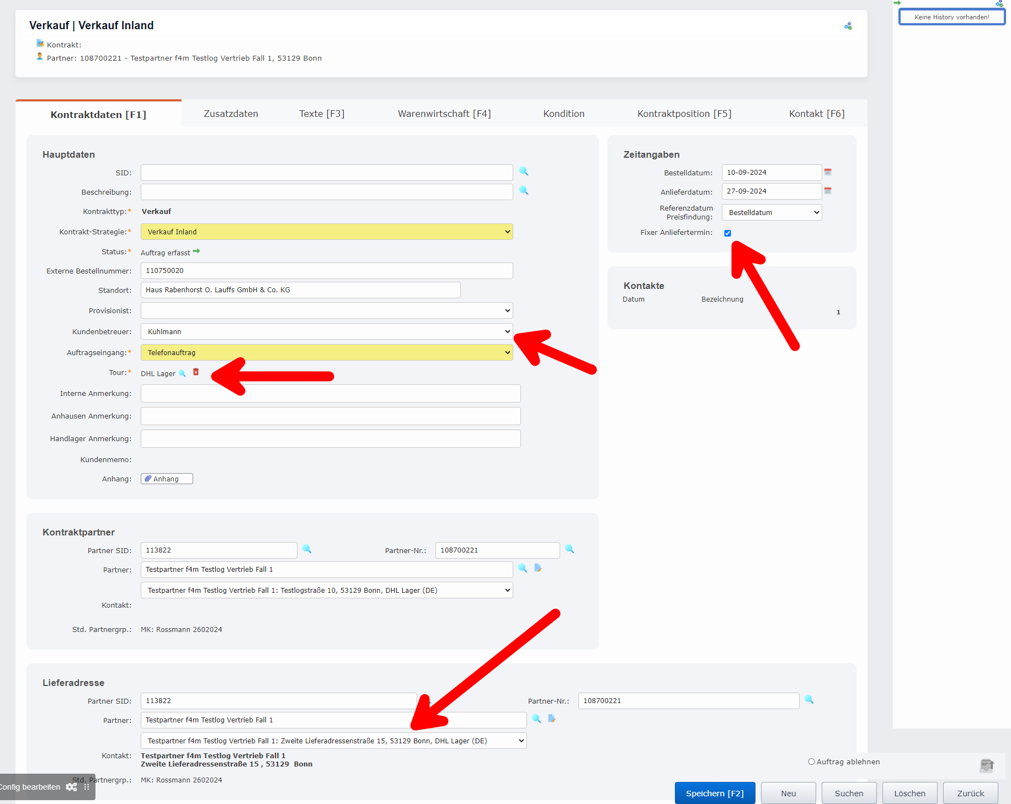Open the Kontraktposition [F5] tab

[x=684, y=114]
